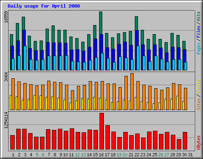Click the red KBytes bar for day 11

click(x=72, y=139)
